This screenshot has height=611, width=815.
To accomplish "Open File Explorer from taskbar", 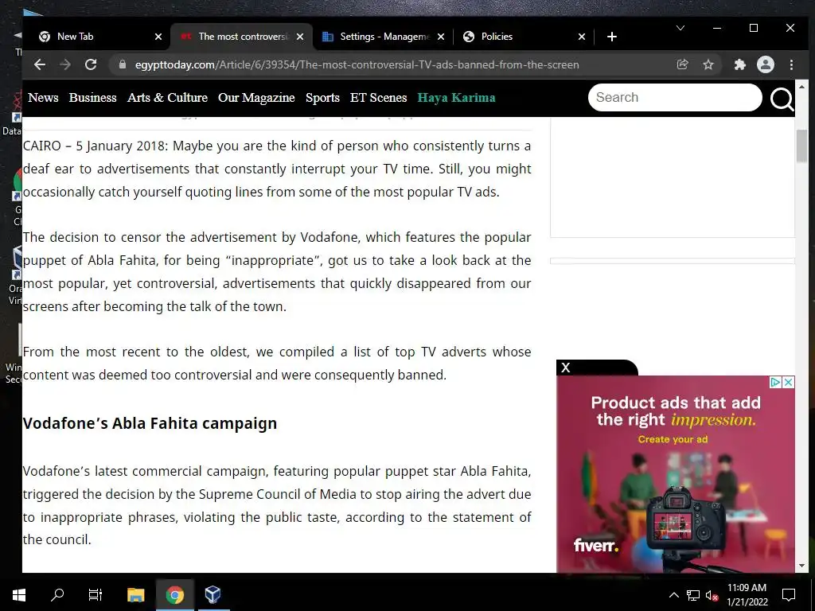I will pos(135,594).
